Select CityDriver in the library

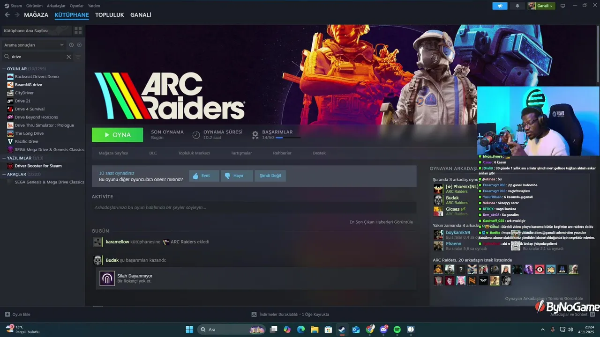24,93
